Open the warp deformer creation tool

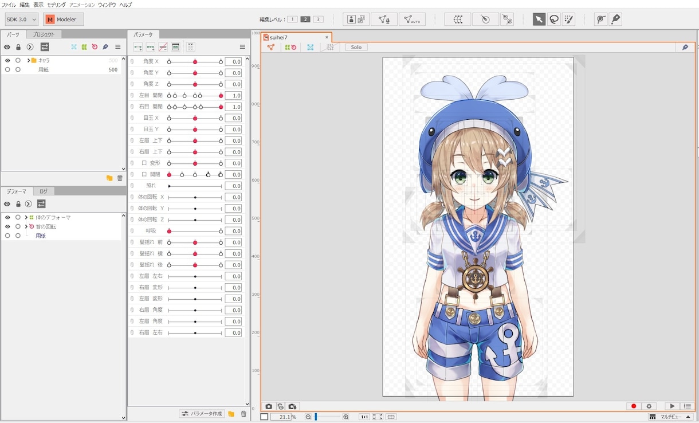click(458, 19)
